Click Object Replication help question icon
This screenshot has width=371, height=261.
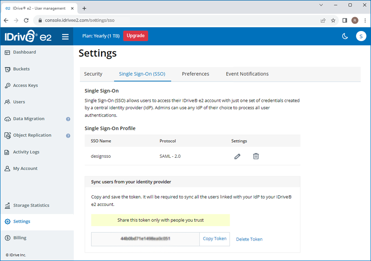pyautogui.click(x=68, y=136)
